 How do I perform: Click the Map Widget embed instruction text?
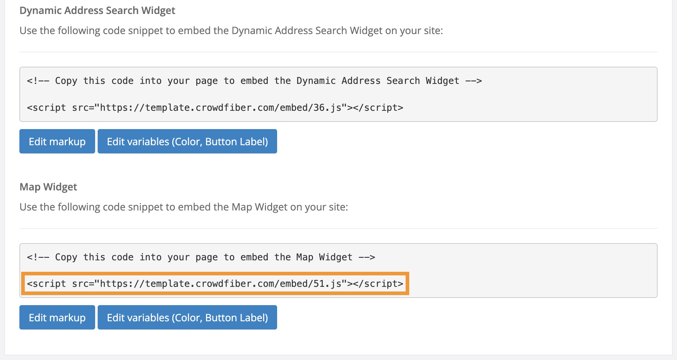[183, 207]
